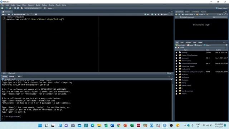The height and width of the screenshot is (129, 229).
Task: Click the go to next section arrow
Action: tap(158, 14)
